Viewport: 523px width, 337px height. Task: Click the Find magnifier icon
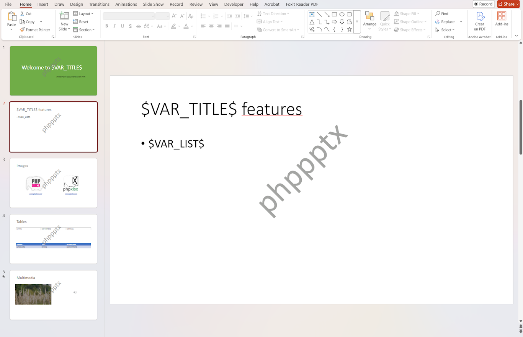[438, 14]
